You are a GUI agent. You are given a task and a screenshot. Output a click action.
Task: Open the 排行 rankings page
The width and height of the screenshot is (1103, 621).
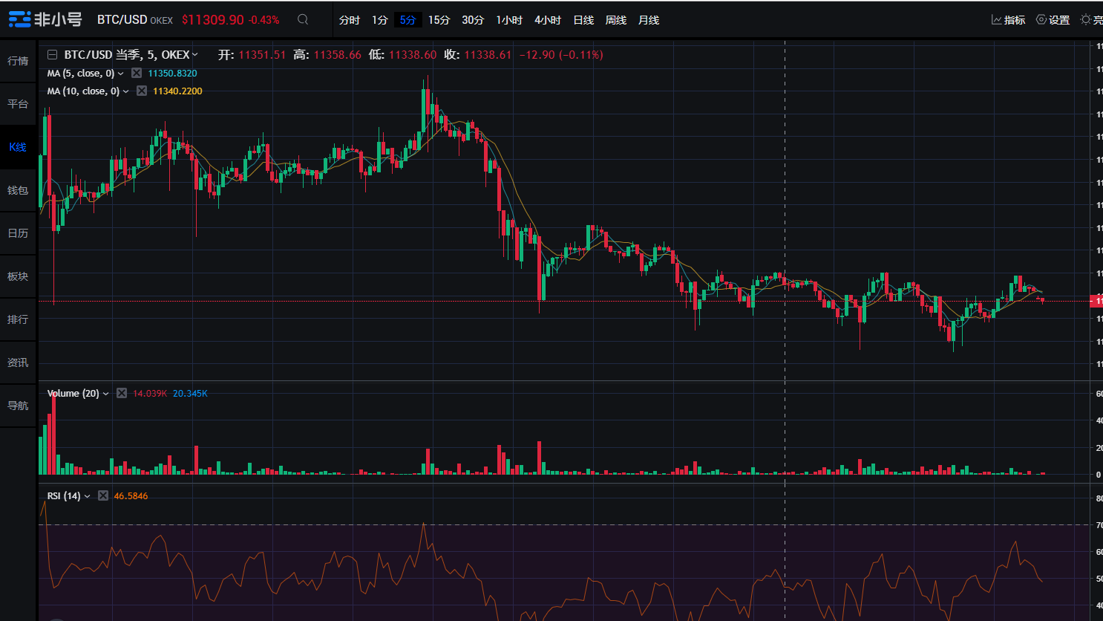pyautogui.click(x=18, y=319)
